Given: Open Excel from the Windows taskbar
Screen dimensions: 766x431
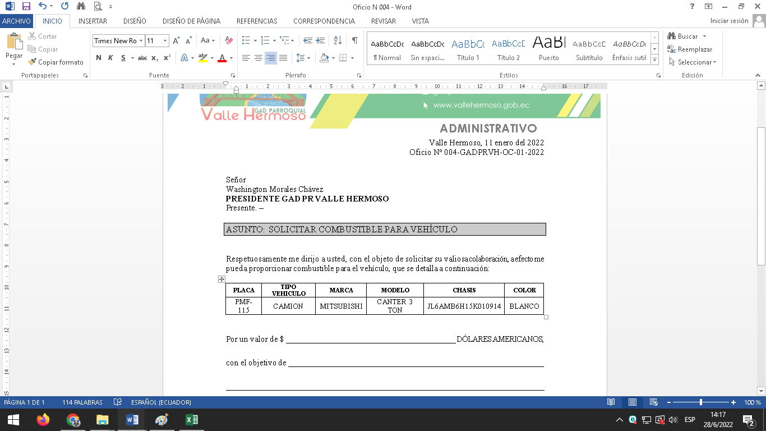Looking at the screenshot, I should 191,420.
